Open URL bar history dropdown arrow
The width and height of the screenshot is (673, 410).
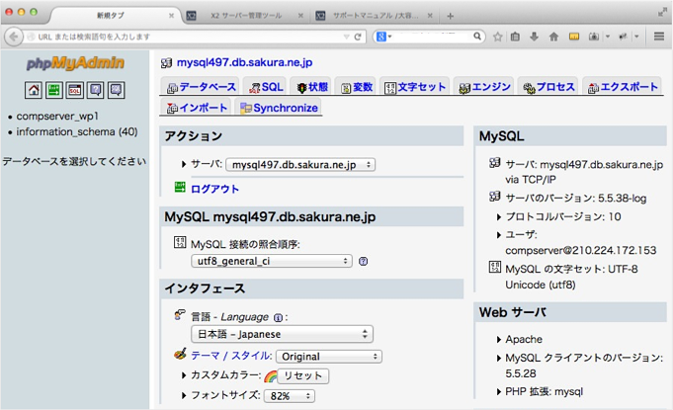[x=346, y=37]
